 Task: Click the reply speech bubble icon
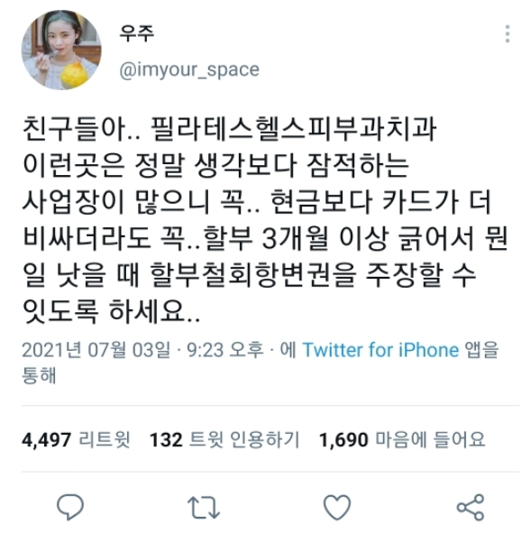coord(70,507)
